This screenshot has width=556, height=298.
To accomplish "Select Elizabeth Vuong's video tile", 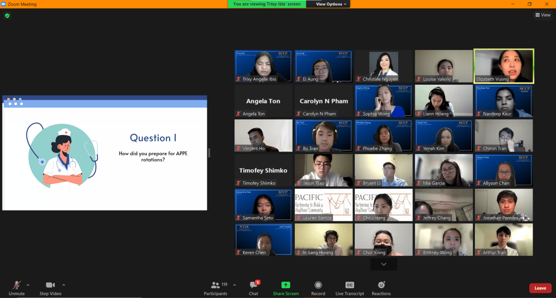I will click(504, 66).
